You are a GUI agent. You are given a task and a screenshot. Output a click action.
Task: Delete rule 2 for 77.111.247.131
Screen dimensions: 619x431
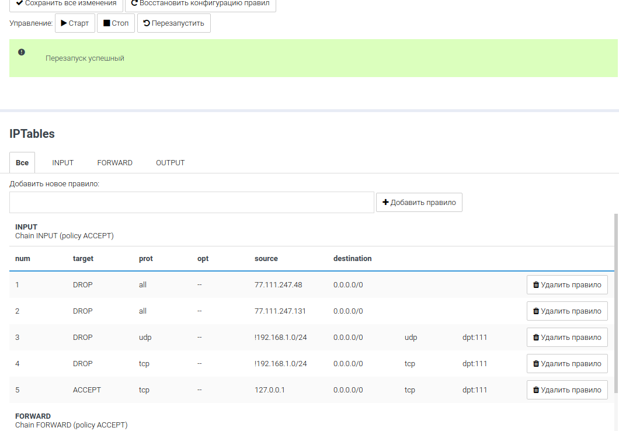point(566,311)
